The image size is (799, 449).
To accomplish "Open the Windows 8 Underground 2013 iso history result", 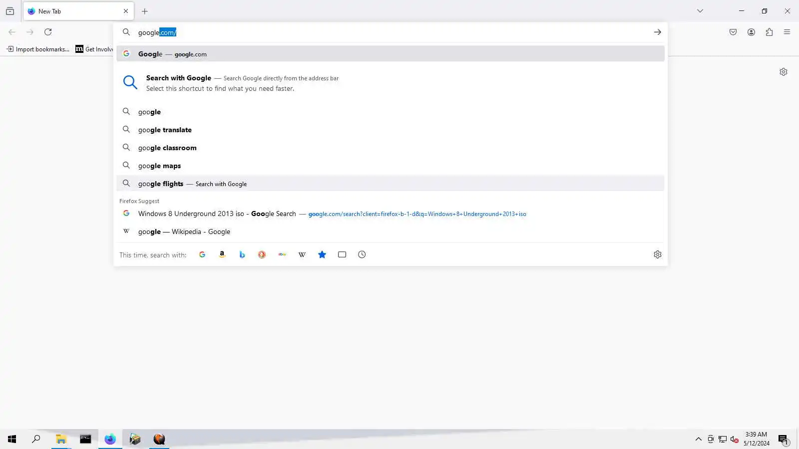I will coord(391,214).
